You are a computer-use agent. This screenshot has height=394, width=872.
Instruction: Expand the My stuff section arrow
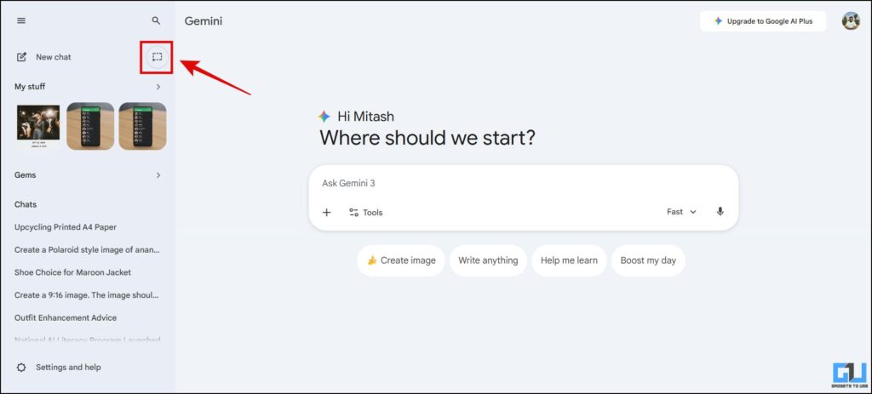[158, 87]
